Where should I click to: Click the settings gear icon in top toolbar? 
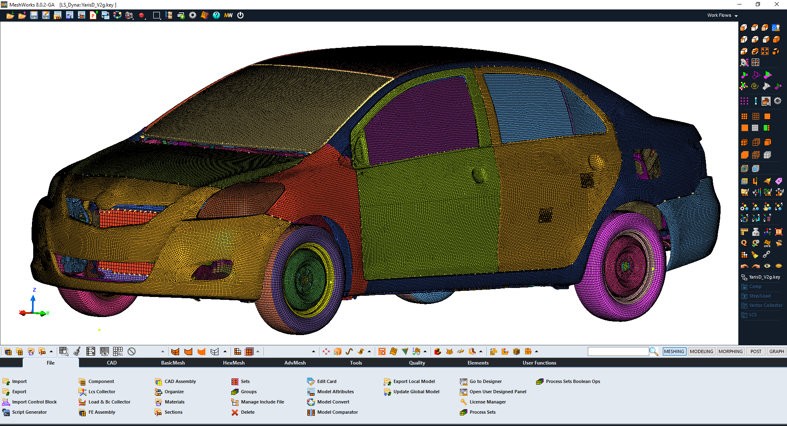pyautogui.click(x=193, y=16)
